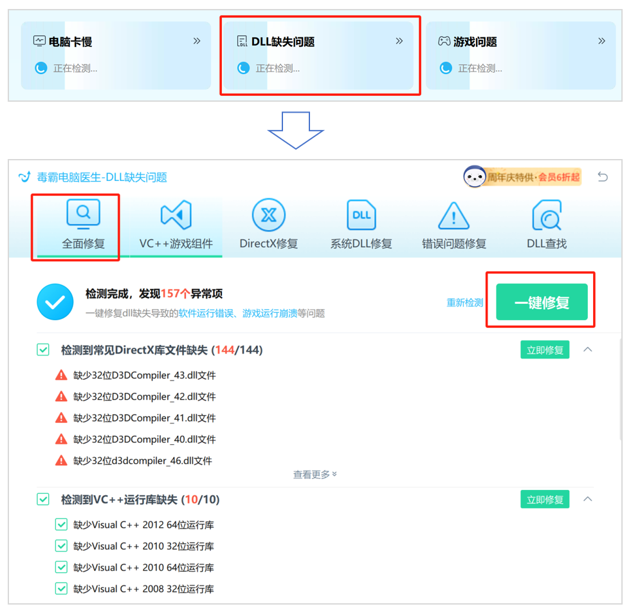Click the 重新检测 link
This screenshot has width=631, height=611.
click(x=464, y=302)
